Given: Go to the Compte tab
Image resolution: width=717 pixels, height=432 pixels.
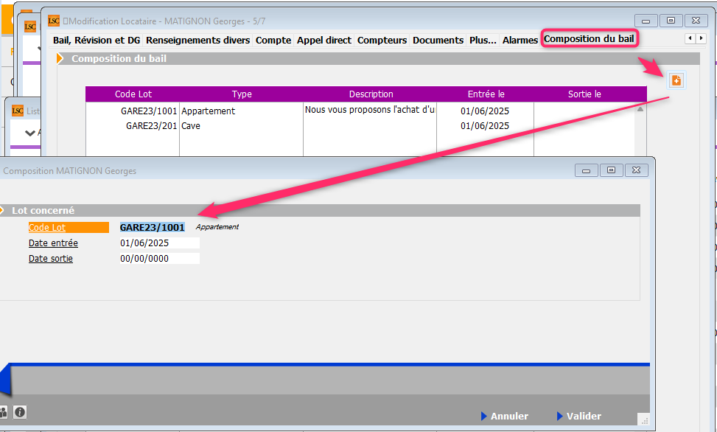Looking at the screenshot, I should pyautogui.click(x=273, y=41).
